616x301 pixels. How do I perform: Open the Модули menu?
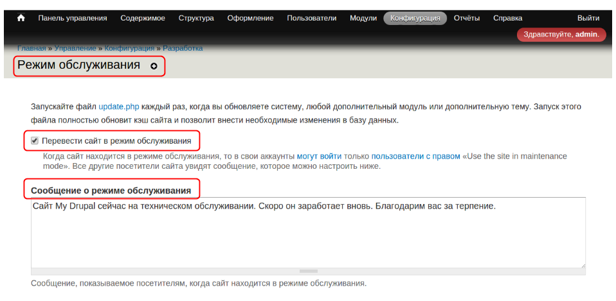coord(363,18)
